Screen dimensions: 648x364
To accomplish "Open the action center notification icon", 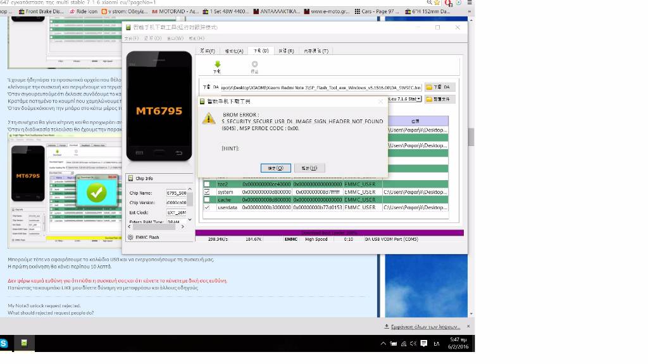I will pos(423,344).
